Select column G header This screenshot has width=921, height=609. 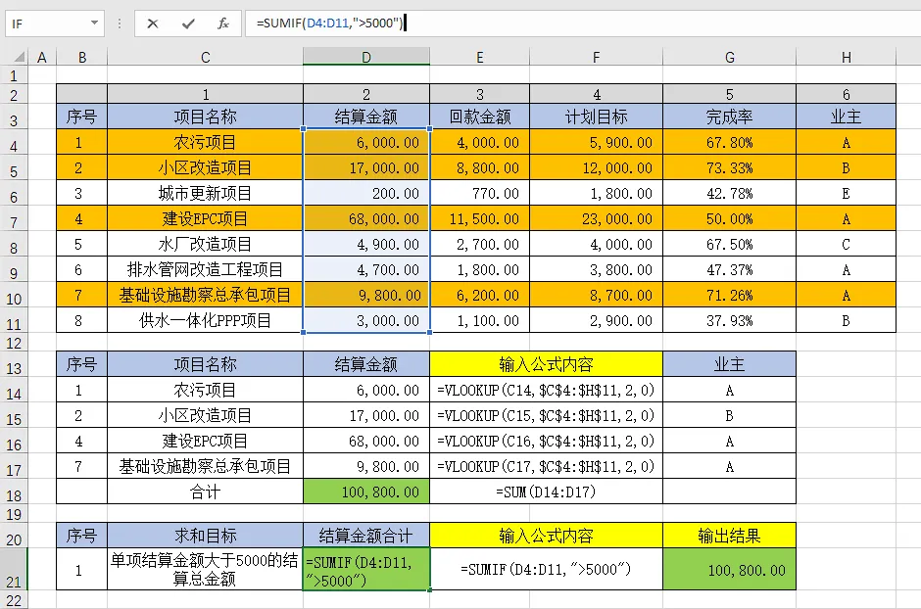pyautogui.click(x=730, y=57)
